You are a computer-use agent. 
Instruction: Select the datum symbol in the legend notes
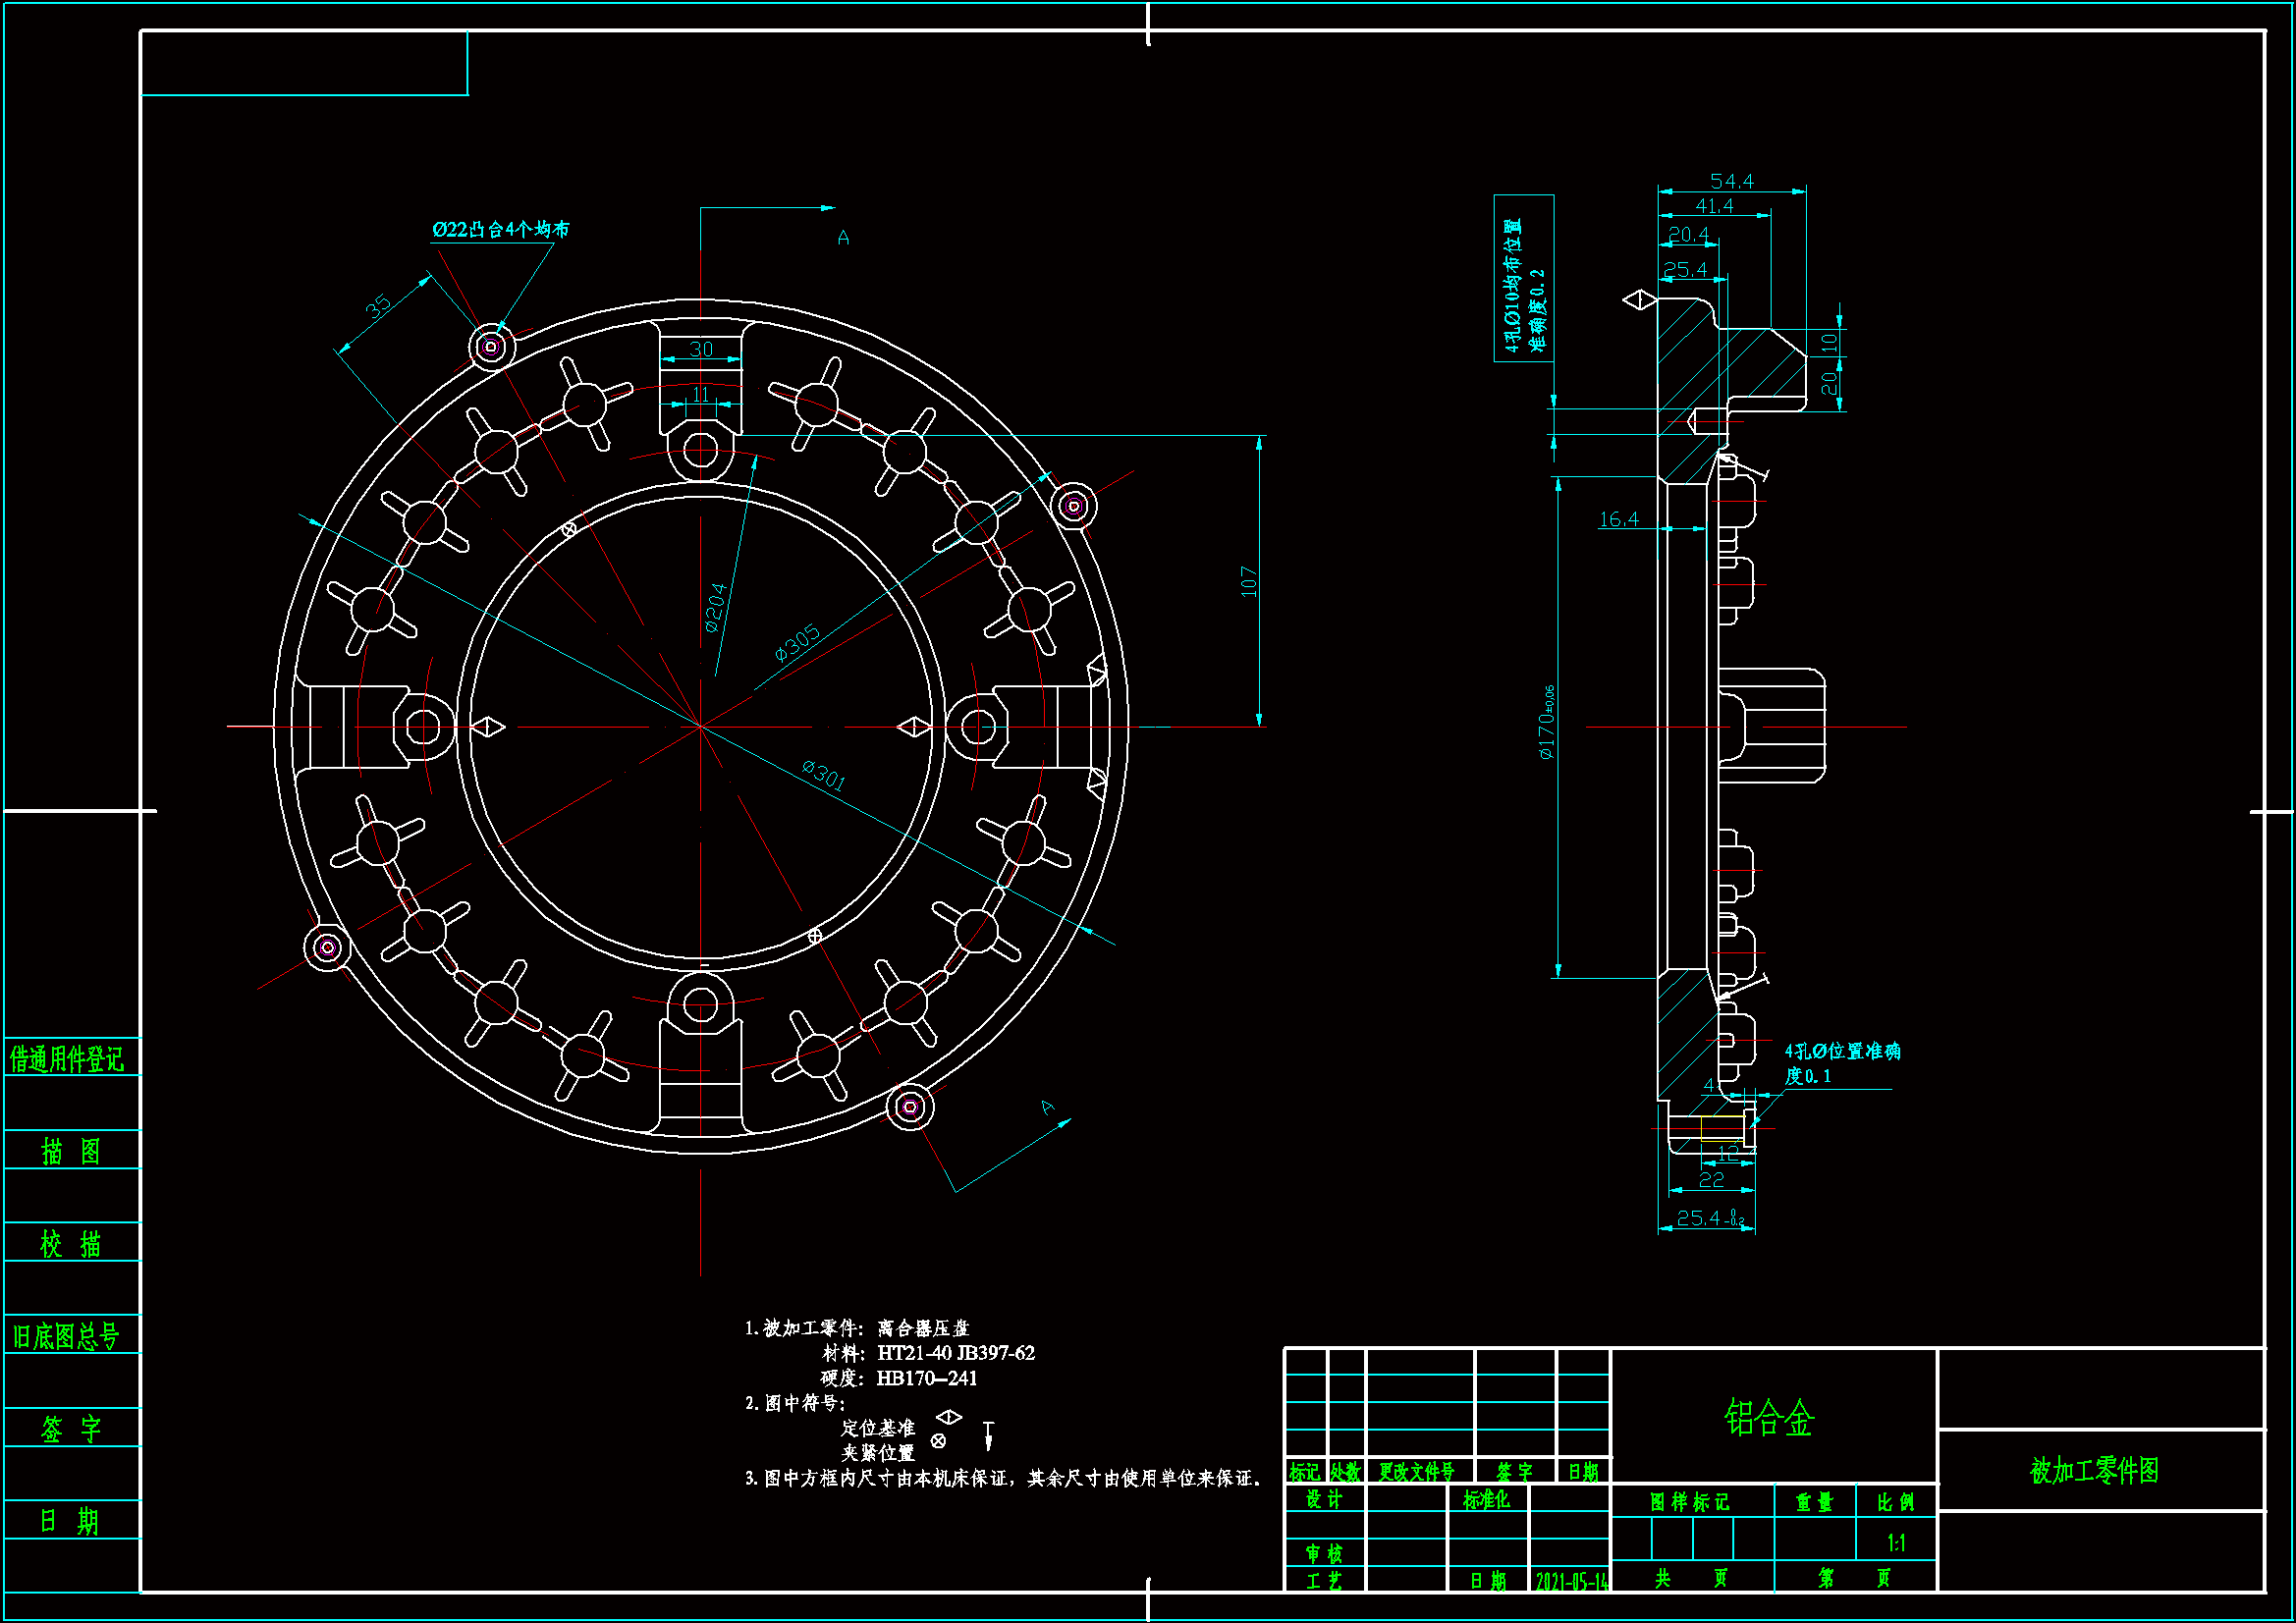(948, 1417)
